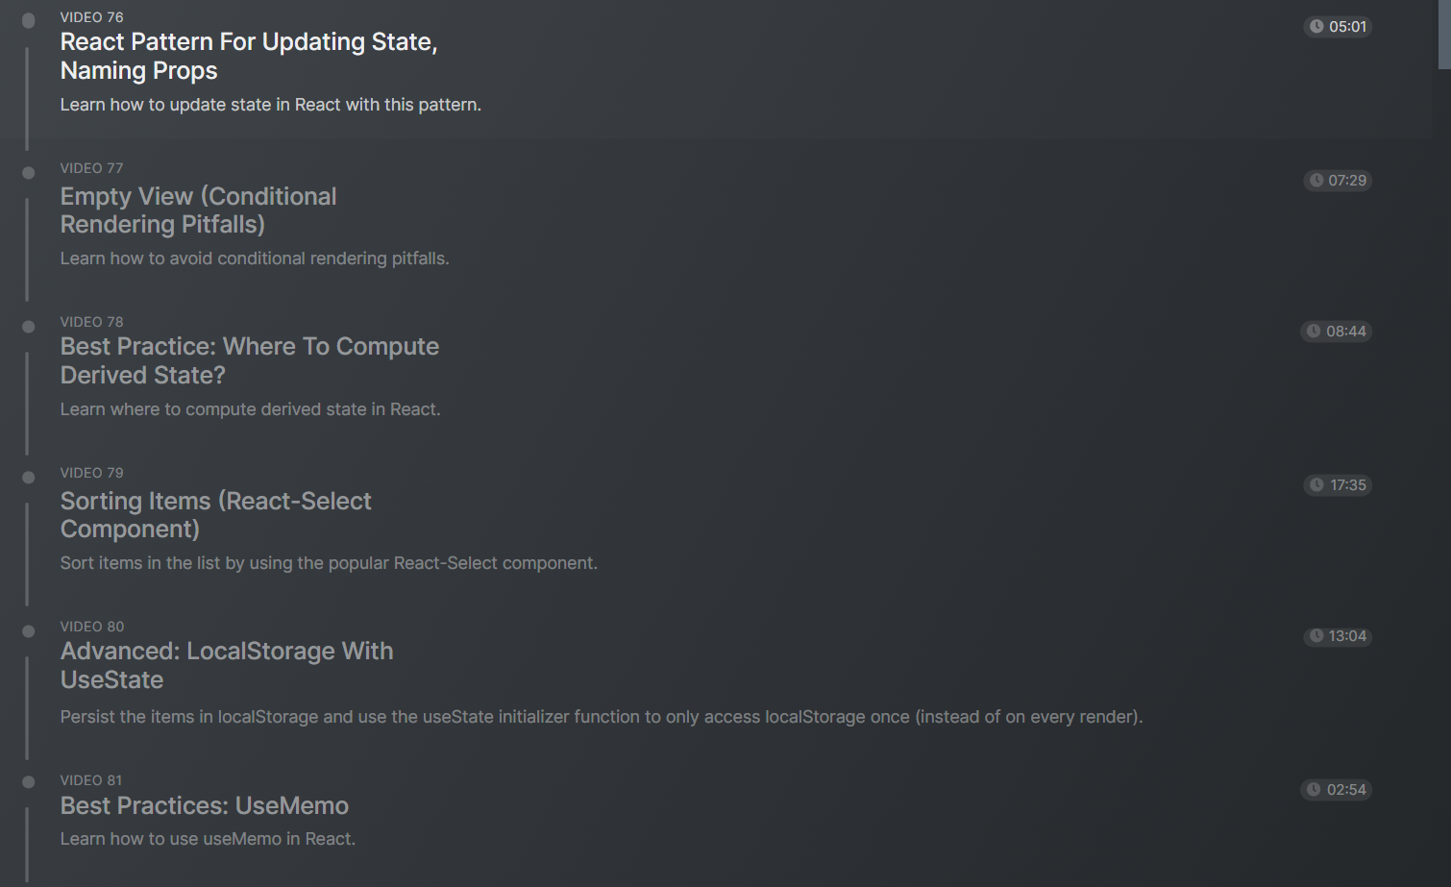Click the clock icon beside 05:01 duration

[x=1316, y=27]
